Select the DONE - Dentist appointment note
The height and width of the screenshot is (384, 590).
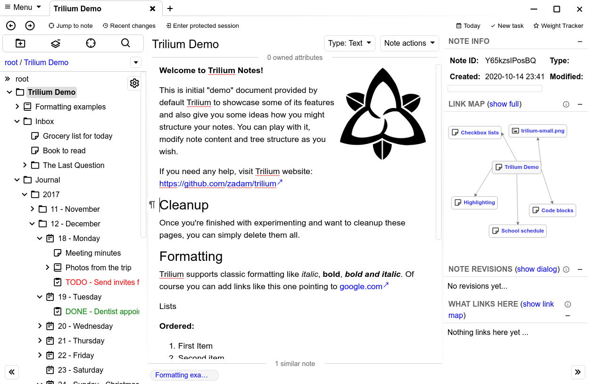click(102, 311)
